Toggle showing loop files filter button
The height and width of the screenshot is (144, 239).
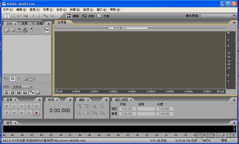13,93
